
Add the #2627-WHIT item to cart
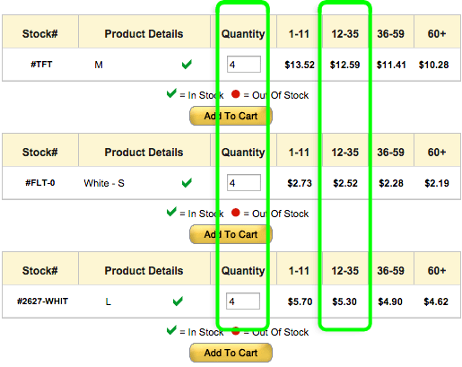click(x=231, y=353)
